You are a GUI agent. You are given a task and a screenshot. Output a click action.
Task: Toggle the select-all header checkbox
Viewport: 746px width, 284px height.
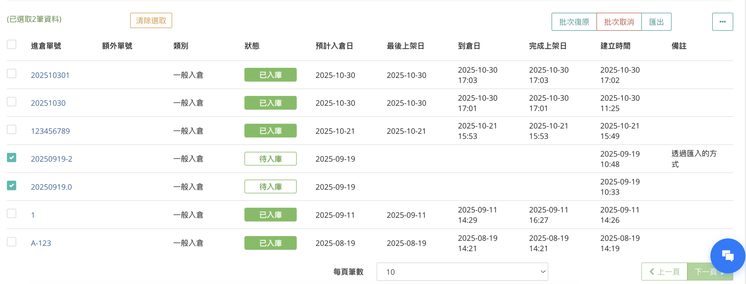tap(12, 44)
